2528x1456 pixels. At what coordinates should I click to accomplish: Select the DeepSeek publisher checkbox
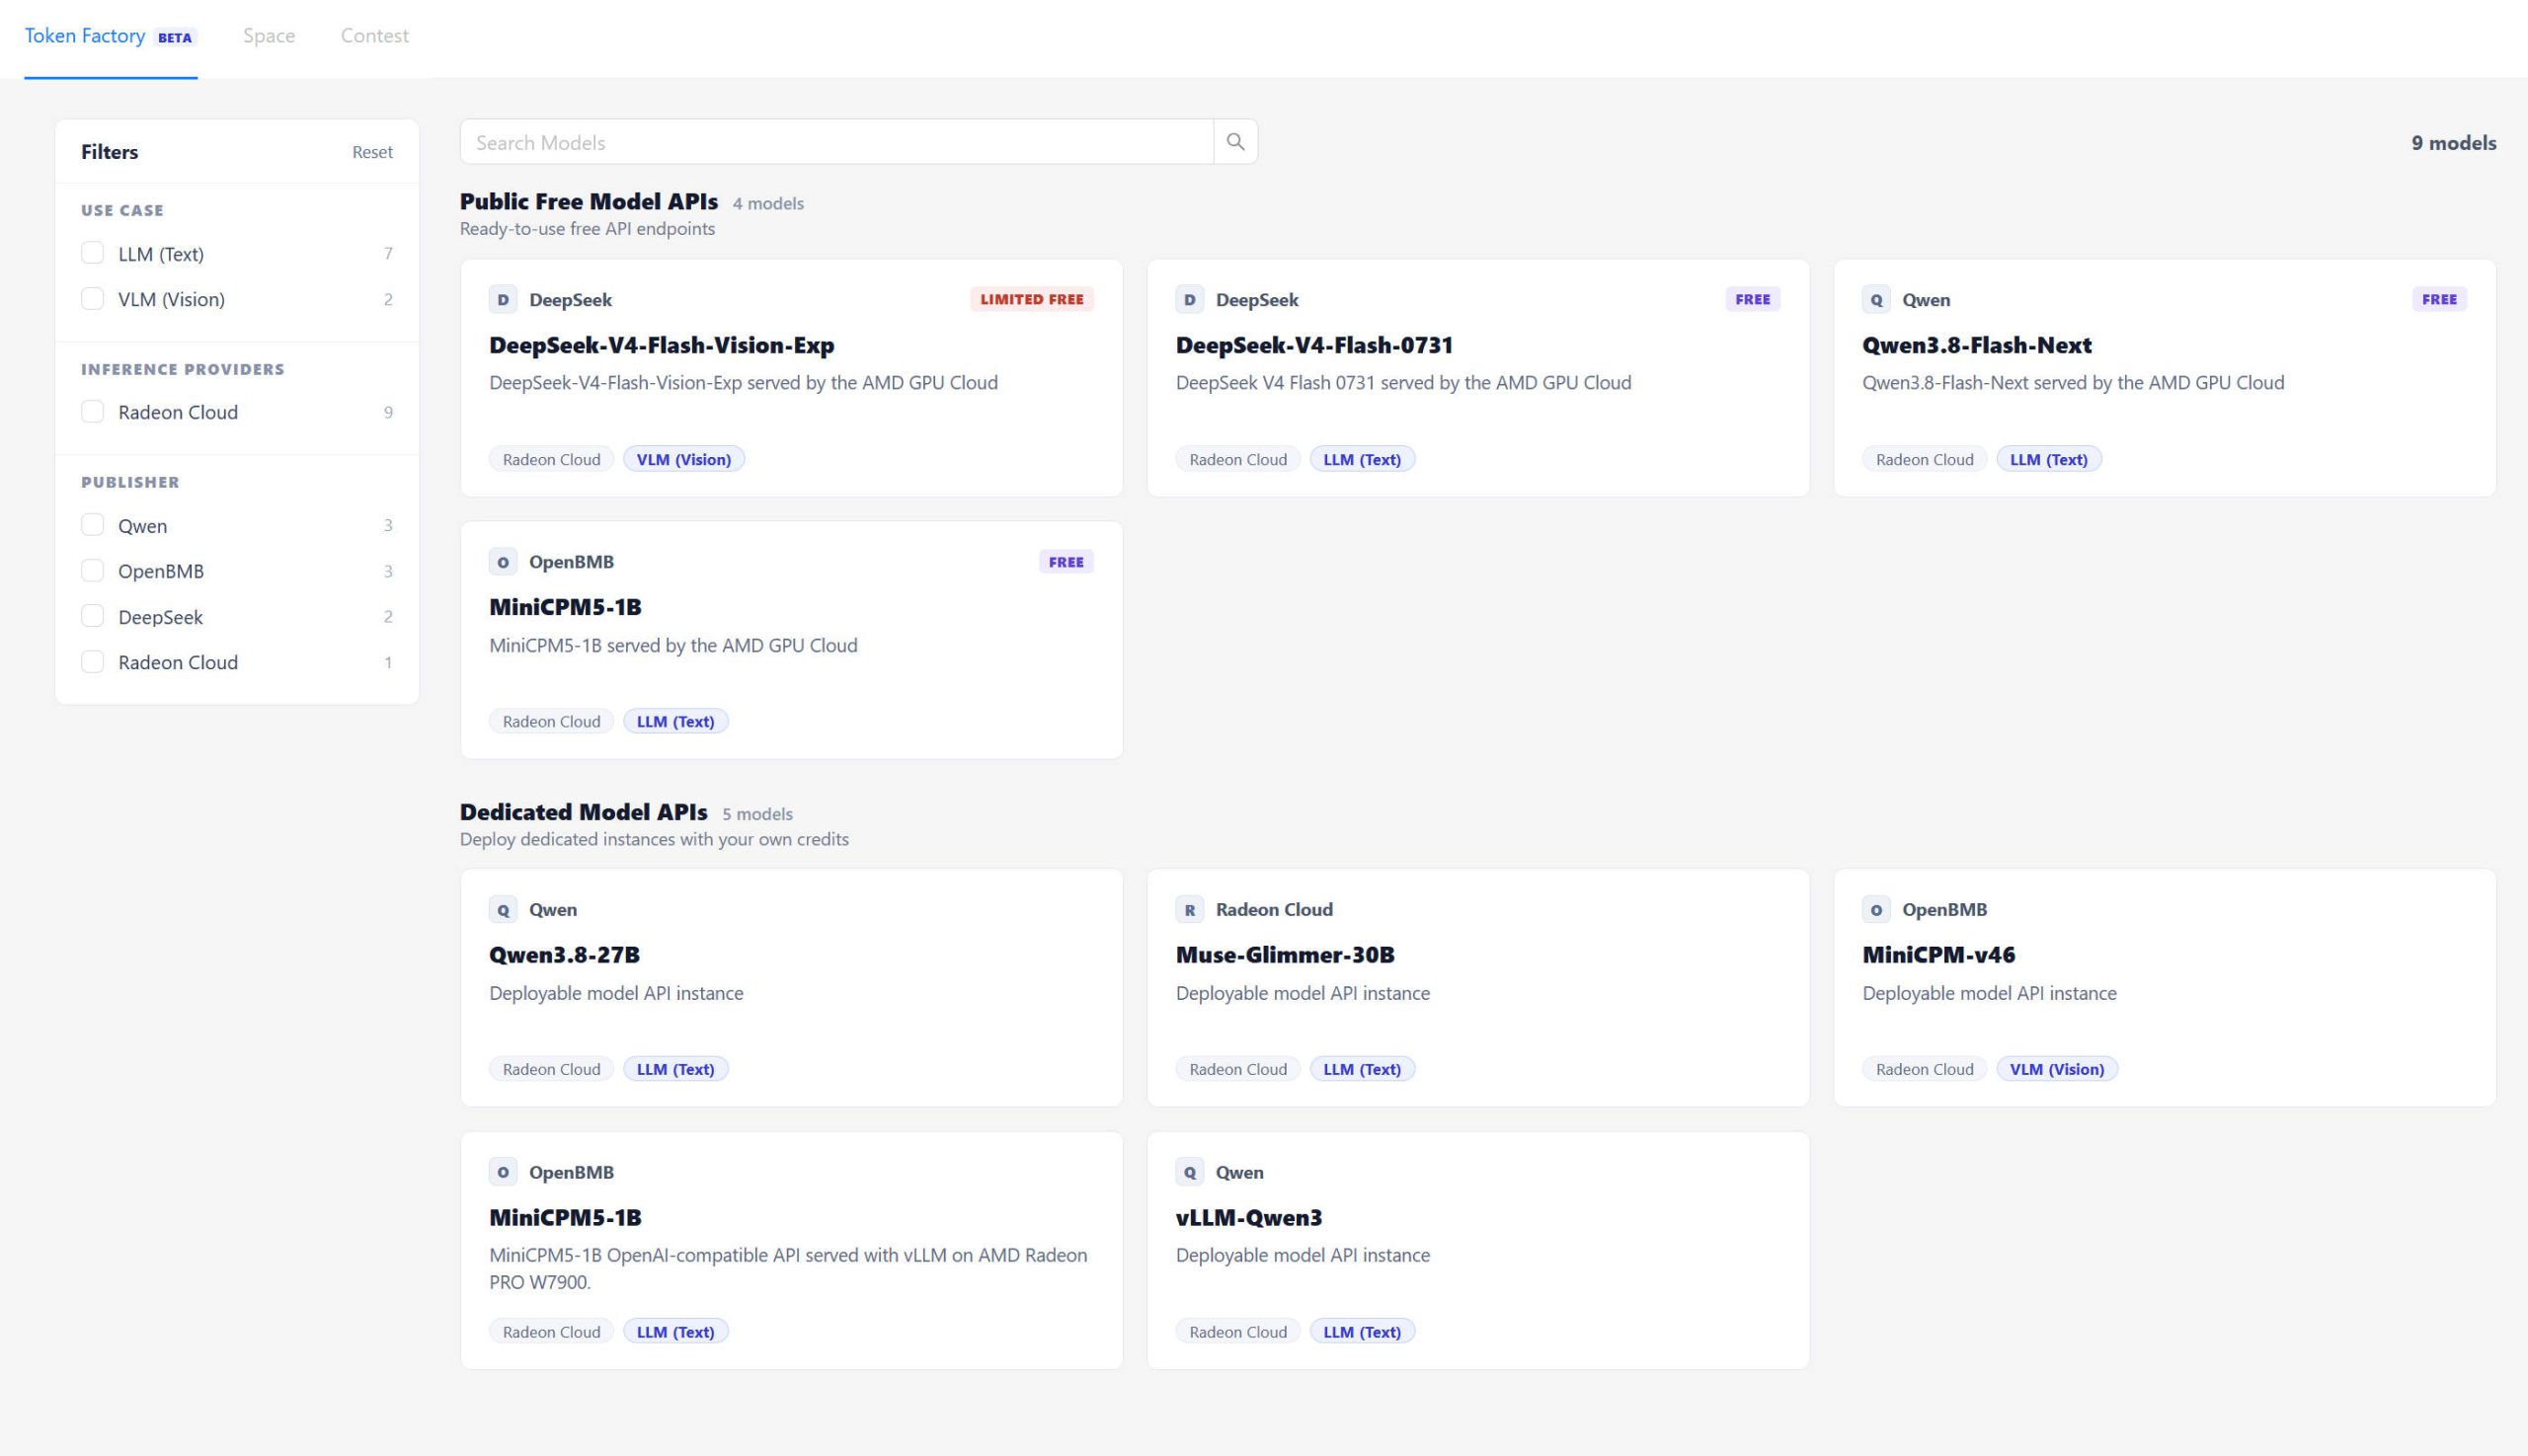tap(92, 616)
